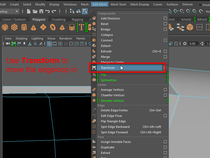
Task: Click the polygon sphere shelf icon
Action: tap(5, 27)
